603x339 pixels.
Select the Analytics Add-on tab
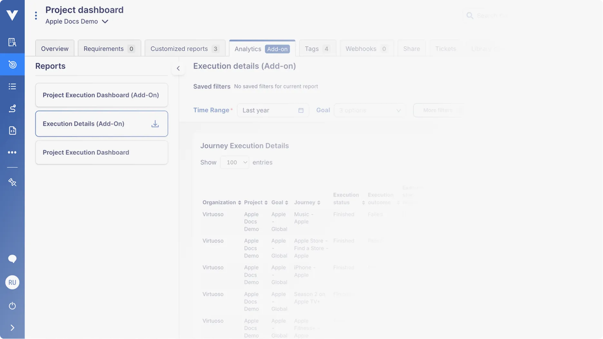tap(262, 49)
